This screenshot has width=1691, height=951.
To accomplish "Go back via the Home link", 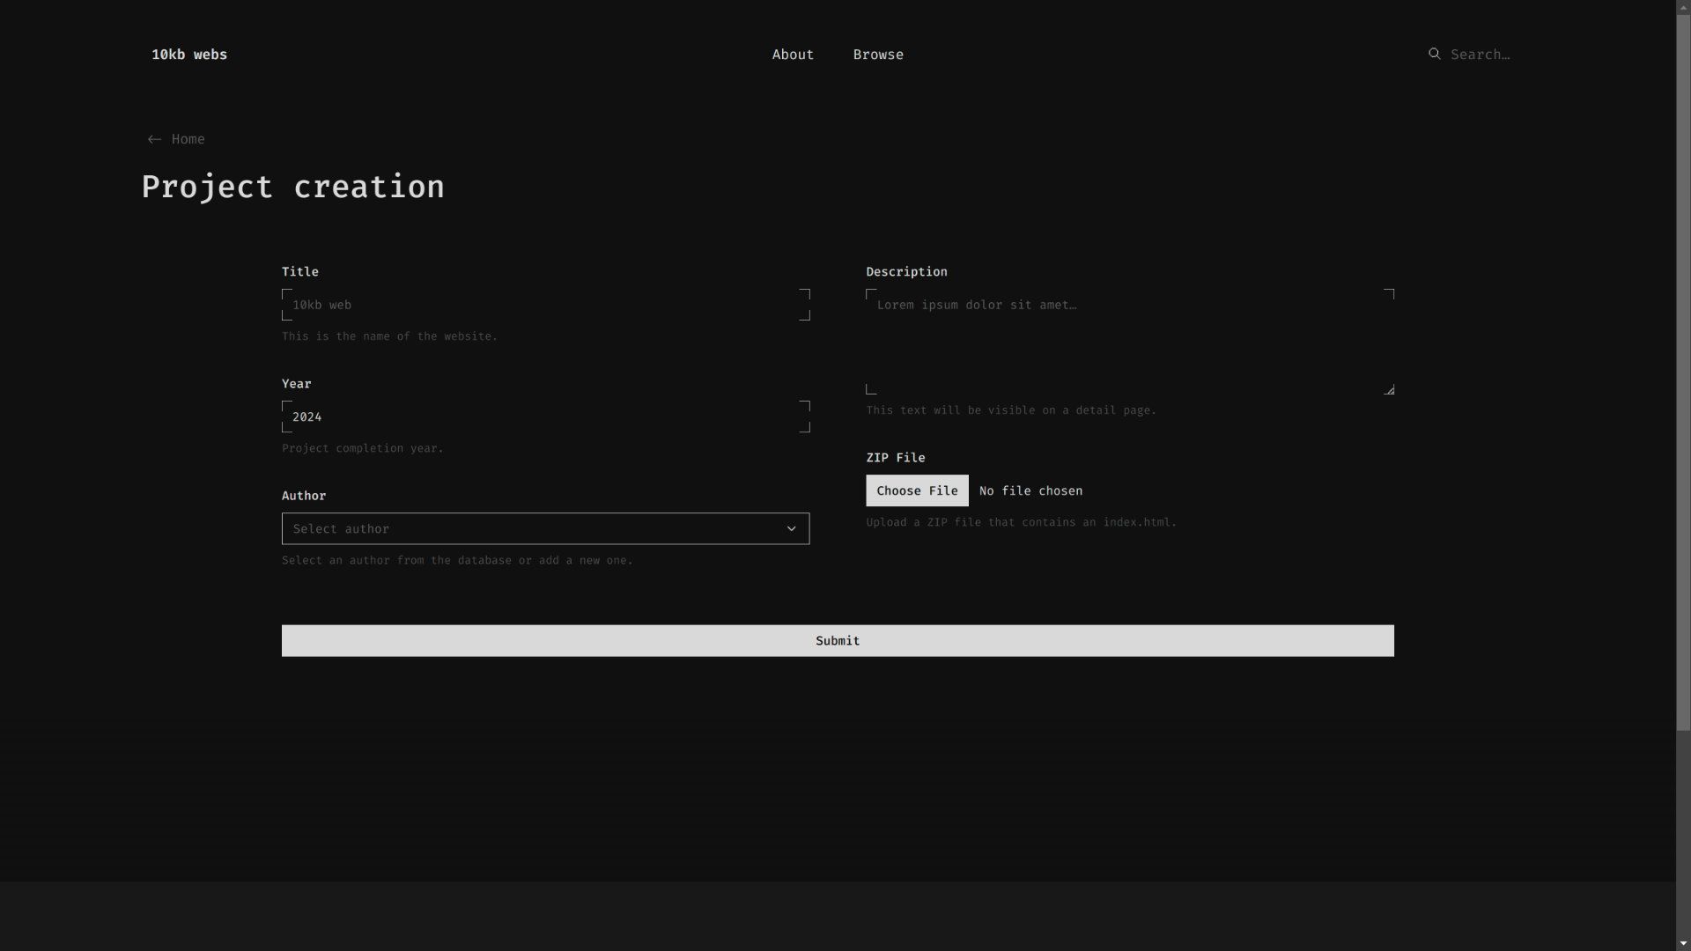I will 188,139.
